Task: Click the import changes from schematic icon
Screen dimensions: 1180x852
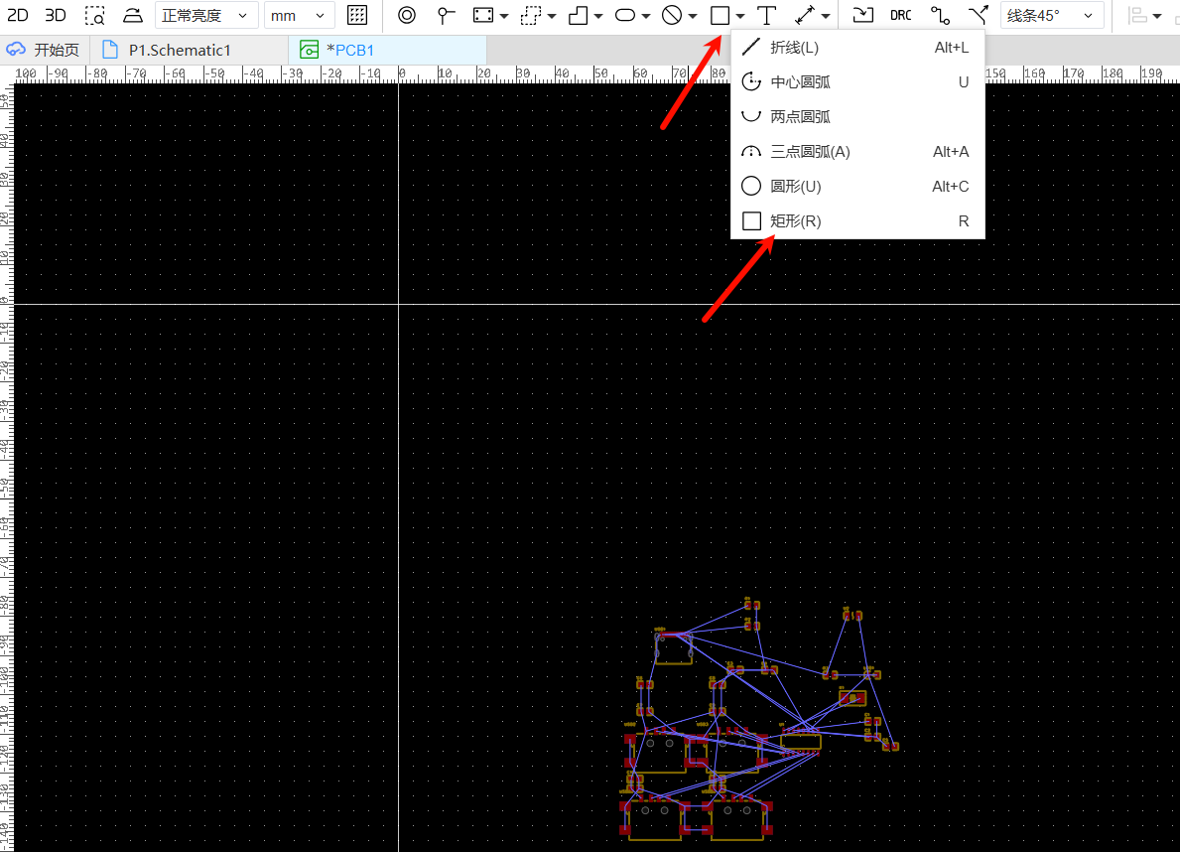Action: [x=862, y=15]
